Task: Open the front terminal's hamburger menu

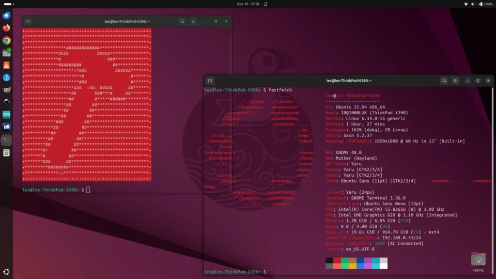Action: (455, 81)
